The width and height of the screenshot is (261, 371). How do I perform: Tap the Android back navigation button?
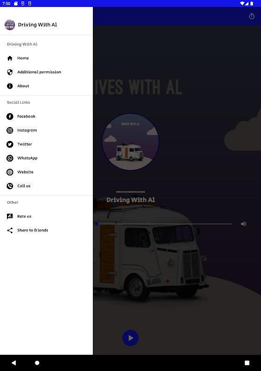point(14,363)
